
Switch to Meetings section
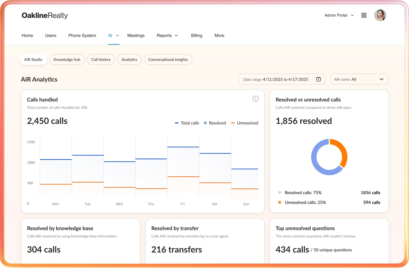coord(136,36)
